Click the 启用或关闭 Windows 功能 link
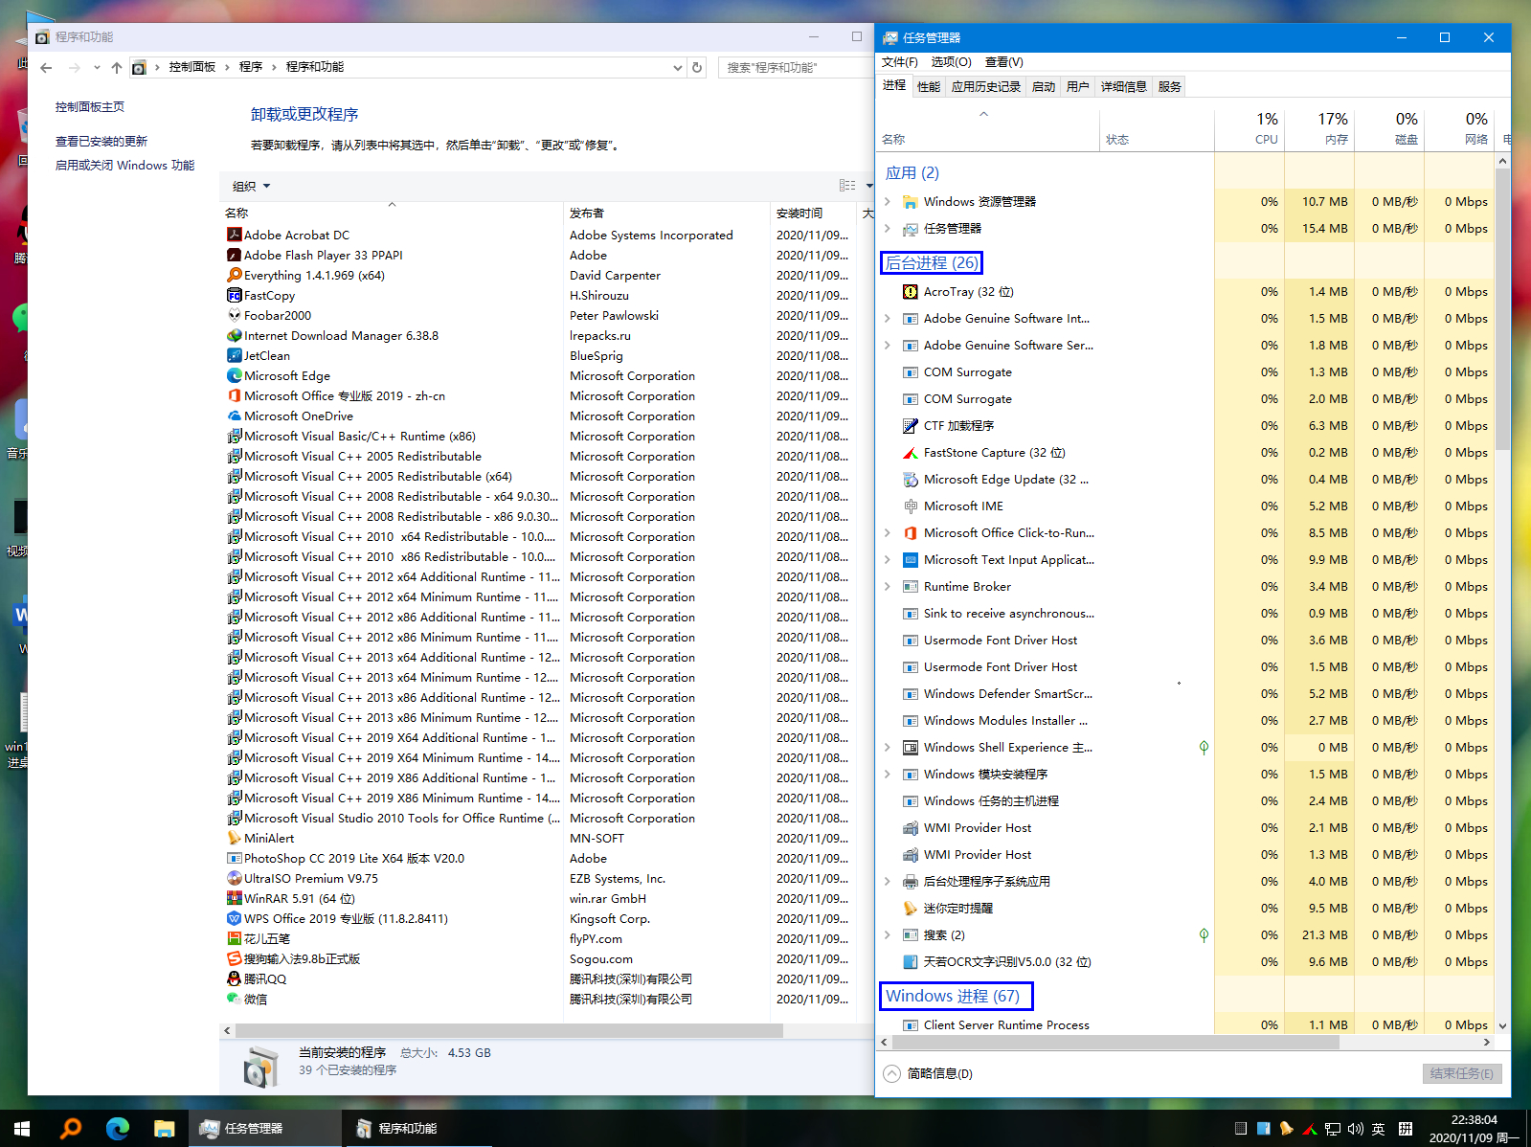 click(x=124, y=165)
